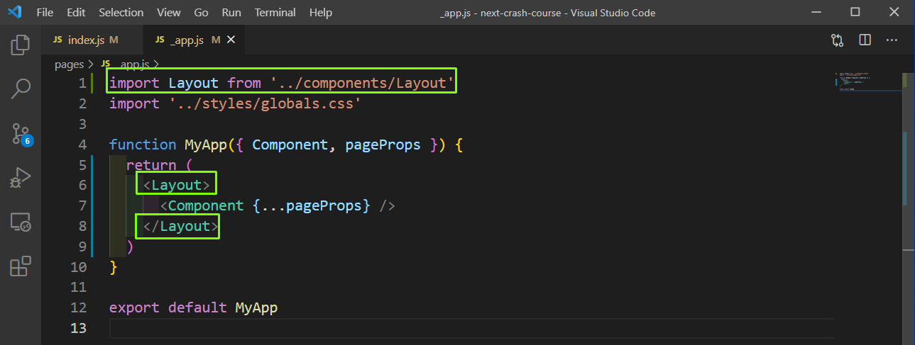Click the 'return (' statement
The image size is (915, 345).
click(159, 165)
